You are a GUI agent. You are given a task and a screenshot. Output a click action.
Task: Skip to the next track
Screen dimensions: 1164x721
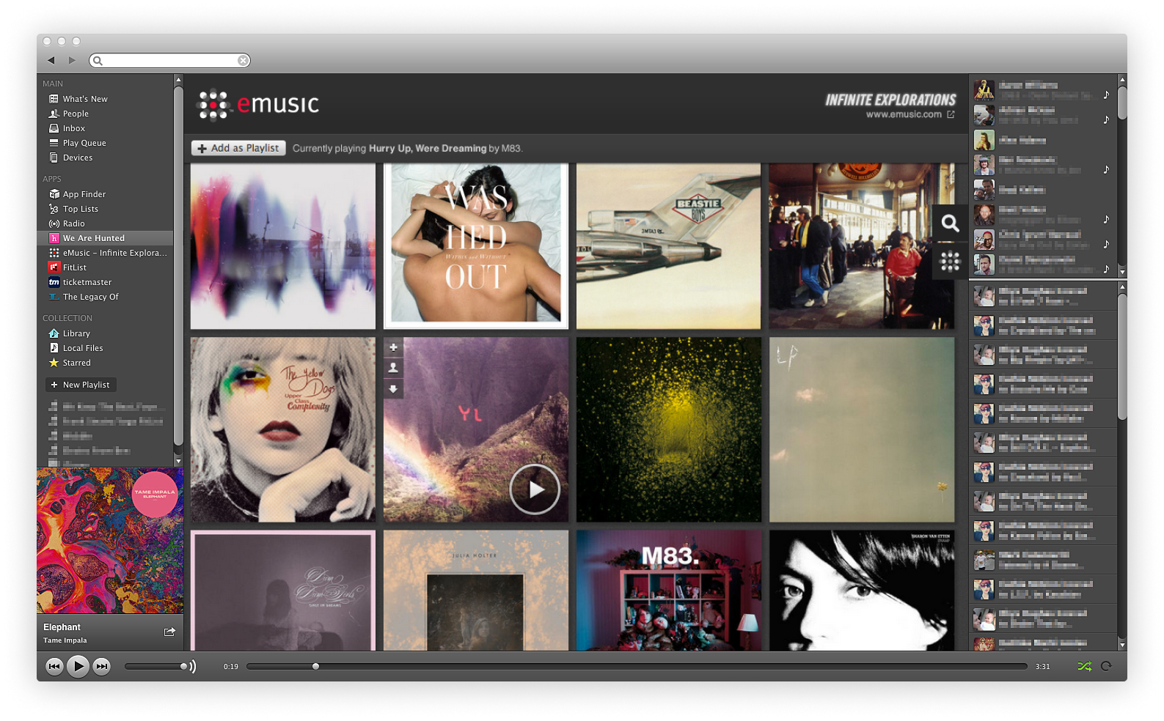102,666
